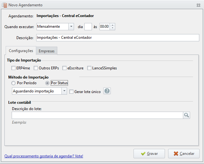204x164 pixels.
Task: Focus the dia day input field
Action: tap(88, 27)
